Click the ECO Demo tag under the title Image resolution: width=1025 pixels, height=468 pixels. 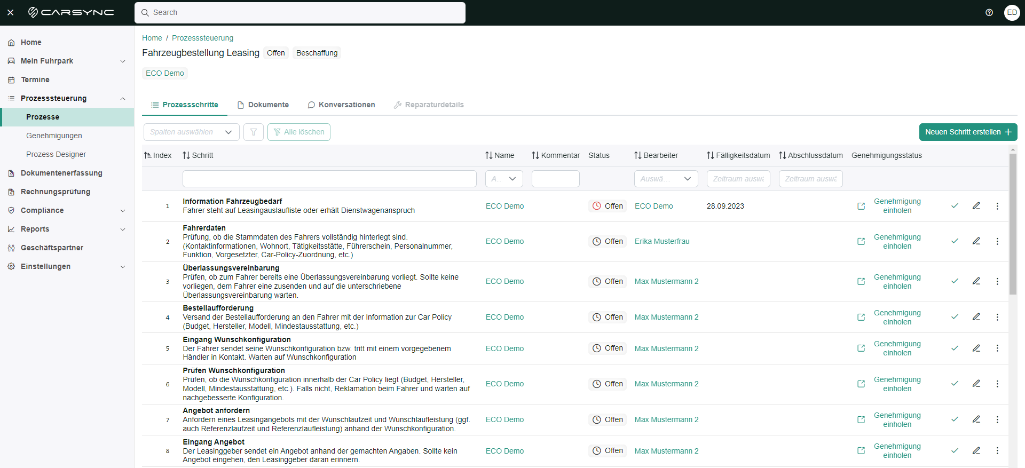165,73
